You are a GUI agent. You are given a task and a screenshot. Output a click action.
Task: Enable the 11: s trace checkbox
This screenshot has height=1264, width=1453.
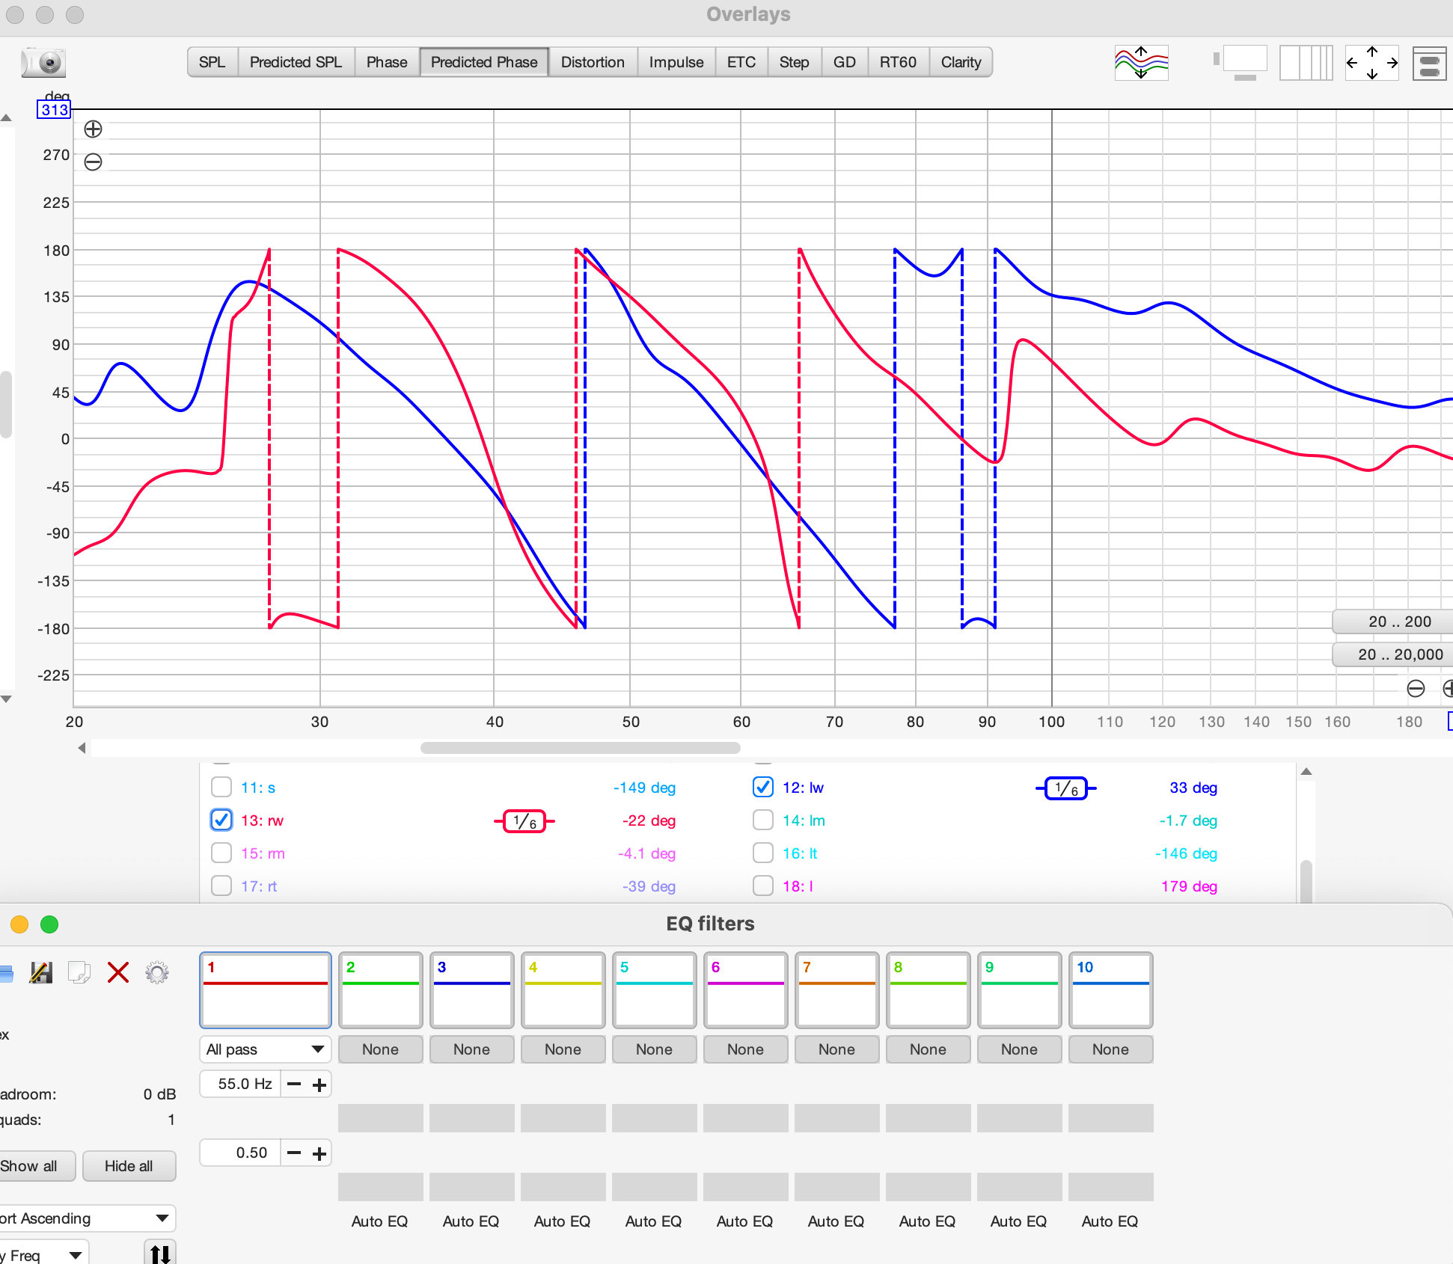tap(221, 788)
